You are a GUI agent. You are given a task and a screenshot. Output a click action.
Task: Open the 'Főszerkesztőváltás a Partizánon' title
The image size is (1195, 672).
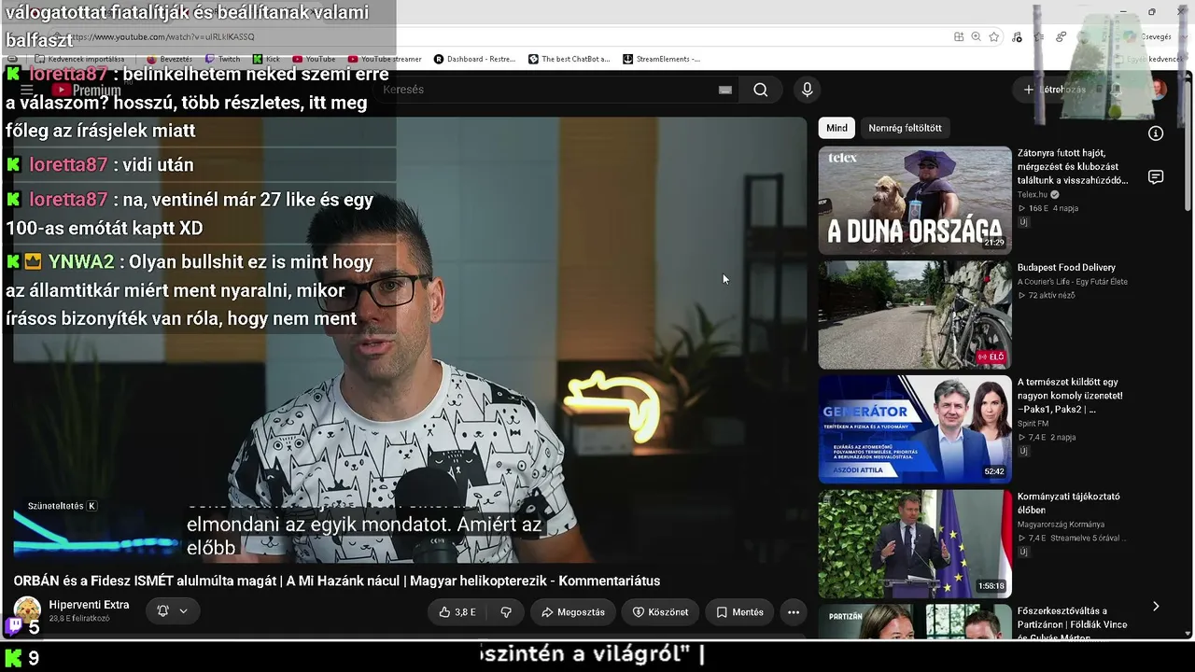[1072, 624]
